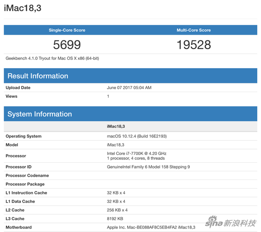Click the single-core score value 5699

pos(67,45)
